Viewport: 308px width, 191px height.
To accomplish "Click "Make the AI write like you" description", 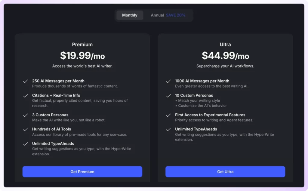I will pos(69,120).
